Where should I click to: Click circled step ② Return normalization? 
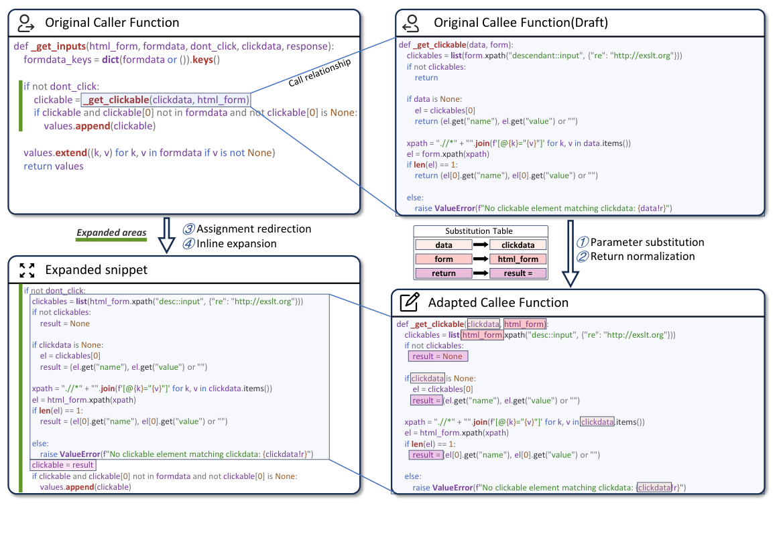coord(581,256)
